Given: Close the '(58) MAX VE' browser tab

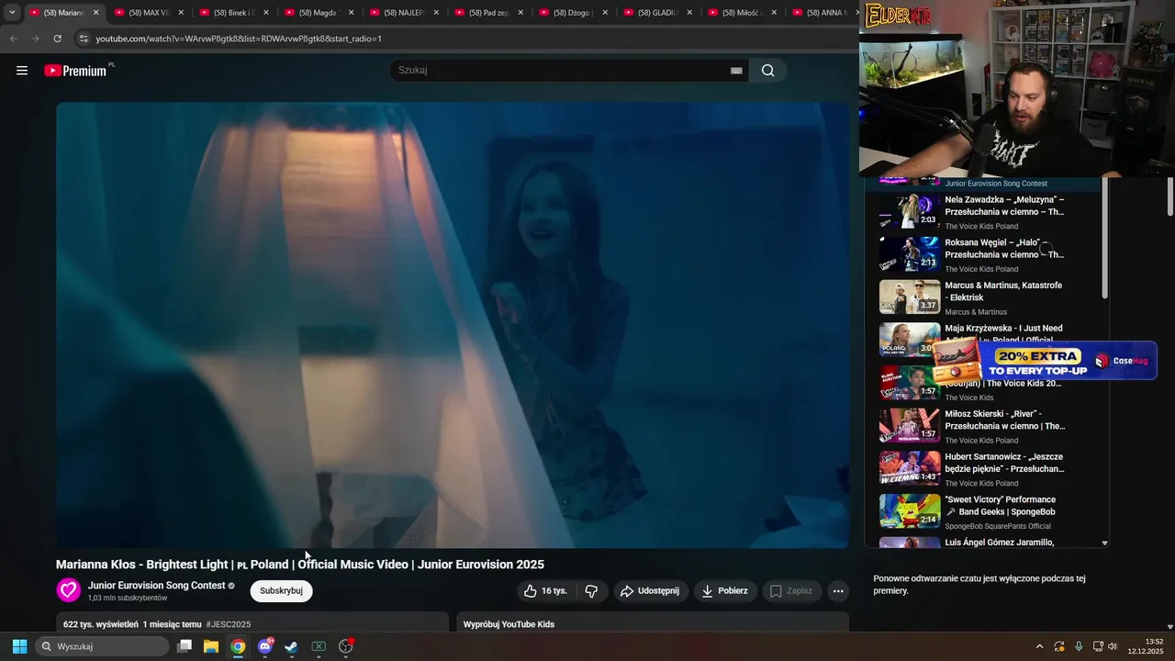Looking at the screenshot, I should coord(181,13).
